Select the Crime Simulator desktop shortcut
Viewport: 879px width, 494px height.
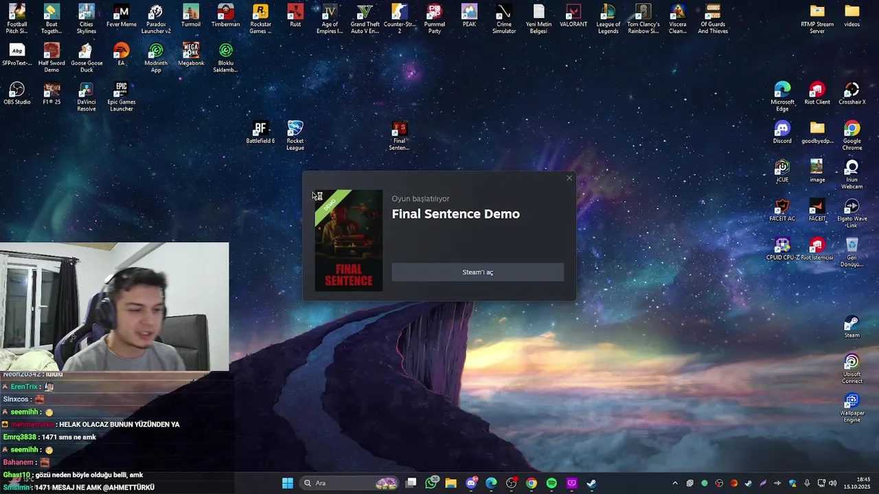504,19
